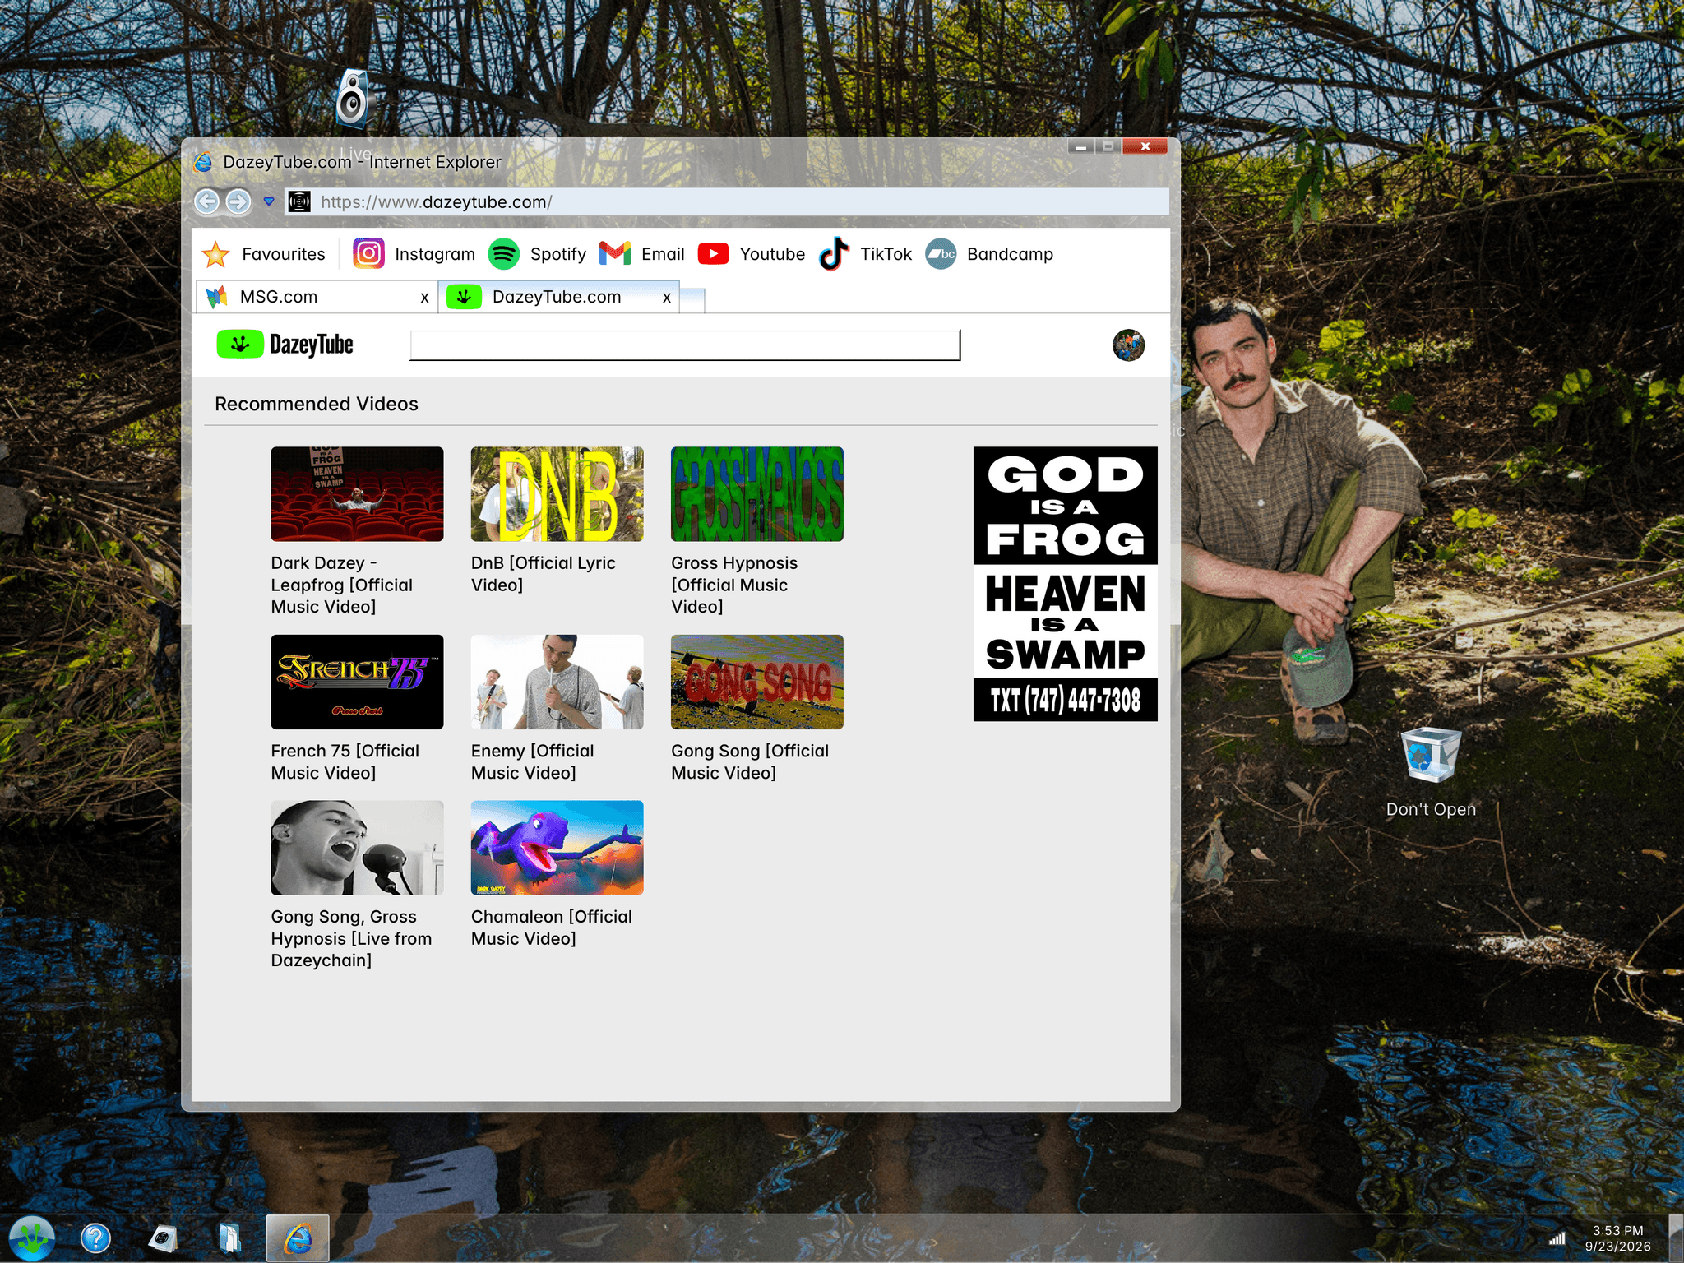1684x1263 pixels.
Task: Click the DazeyTube frog logo
Action: click(285, 345)
